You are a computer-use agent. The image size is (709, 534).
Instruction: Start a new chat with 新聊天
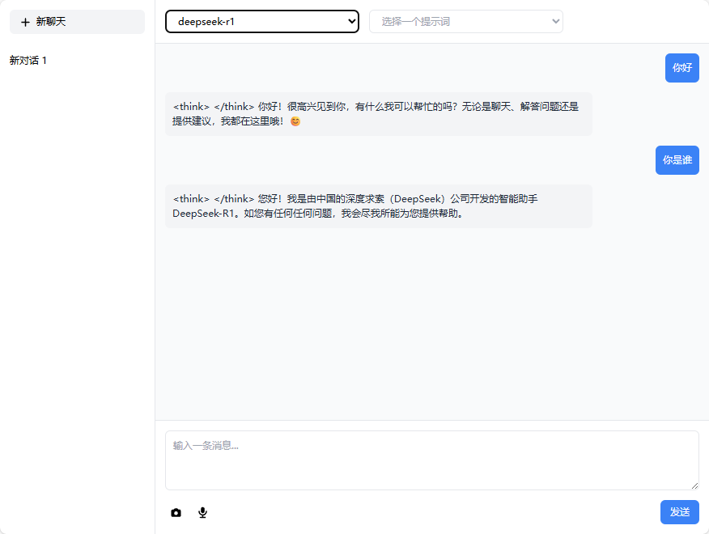coord(78,22)
